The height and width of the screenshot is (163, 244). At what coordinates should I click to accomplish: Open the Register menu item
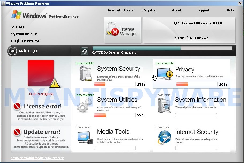click(x=149, y=10)
